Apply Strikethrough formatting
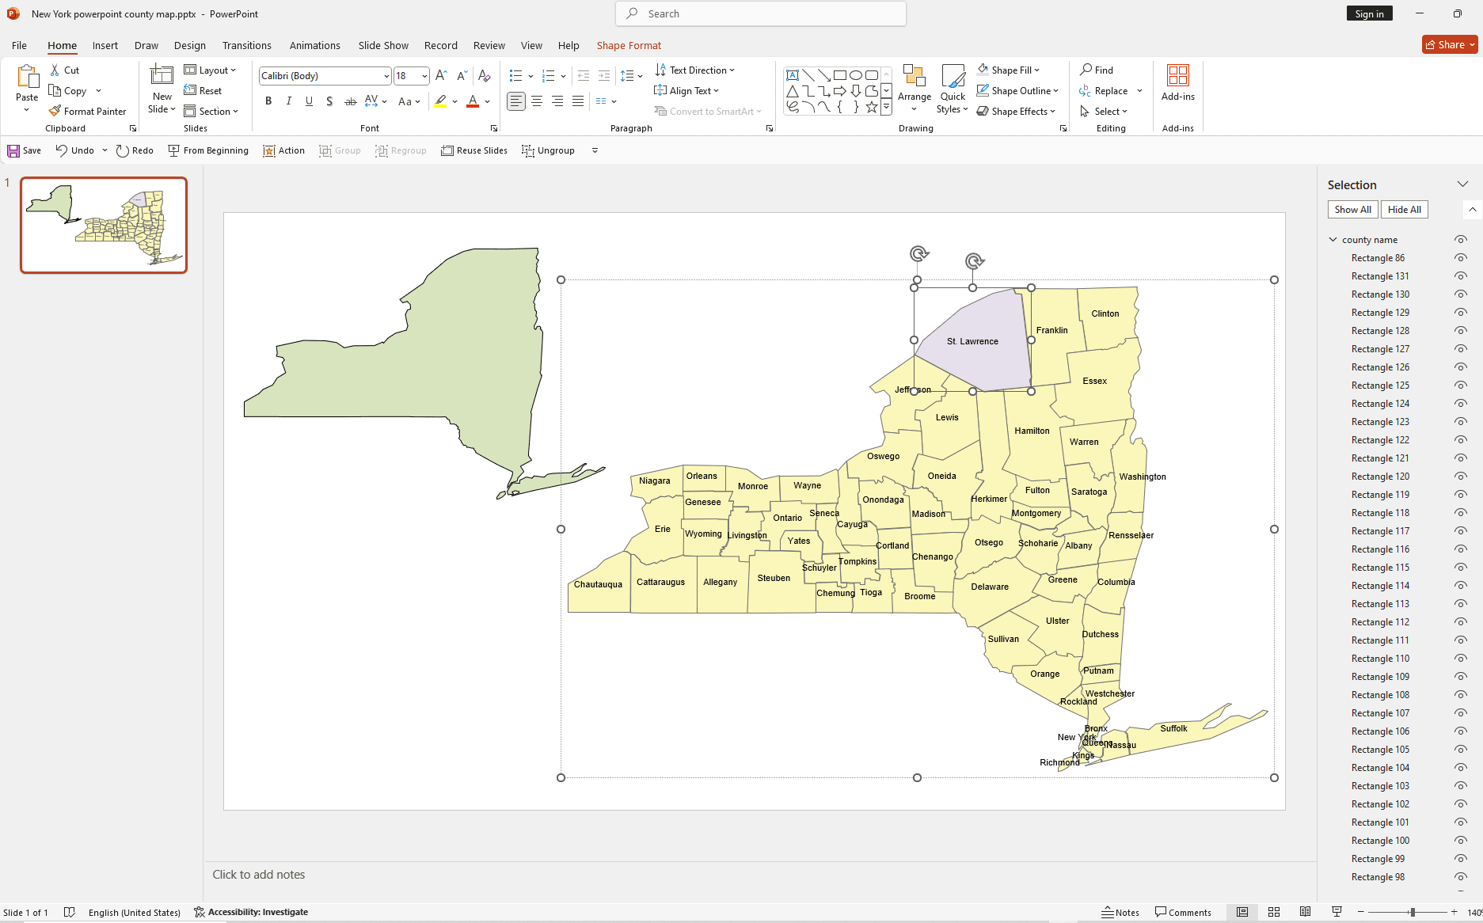1483x923 pixels. click(350, 101)
